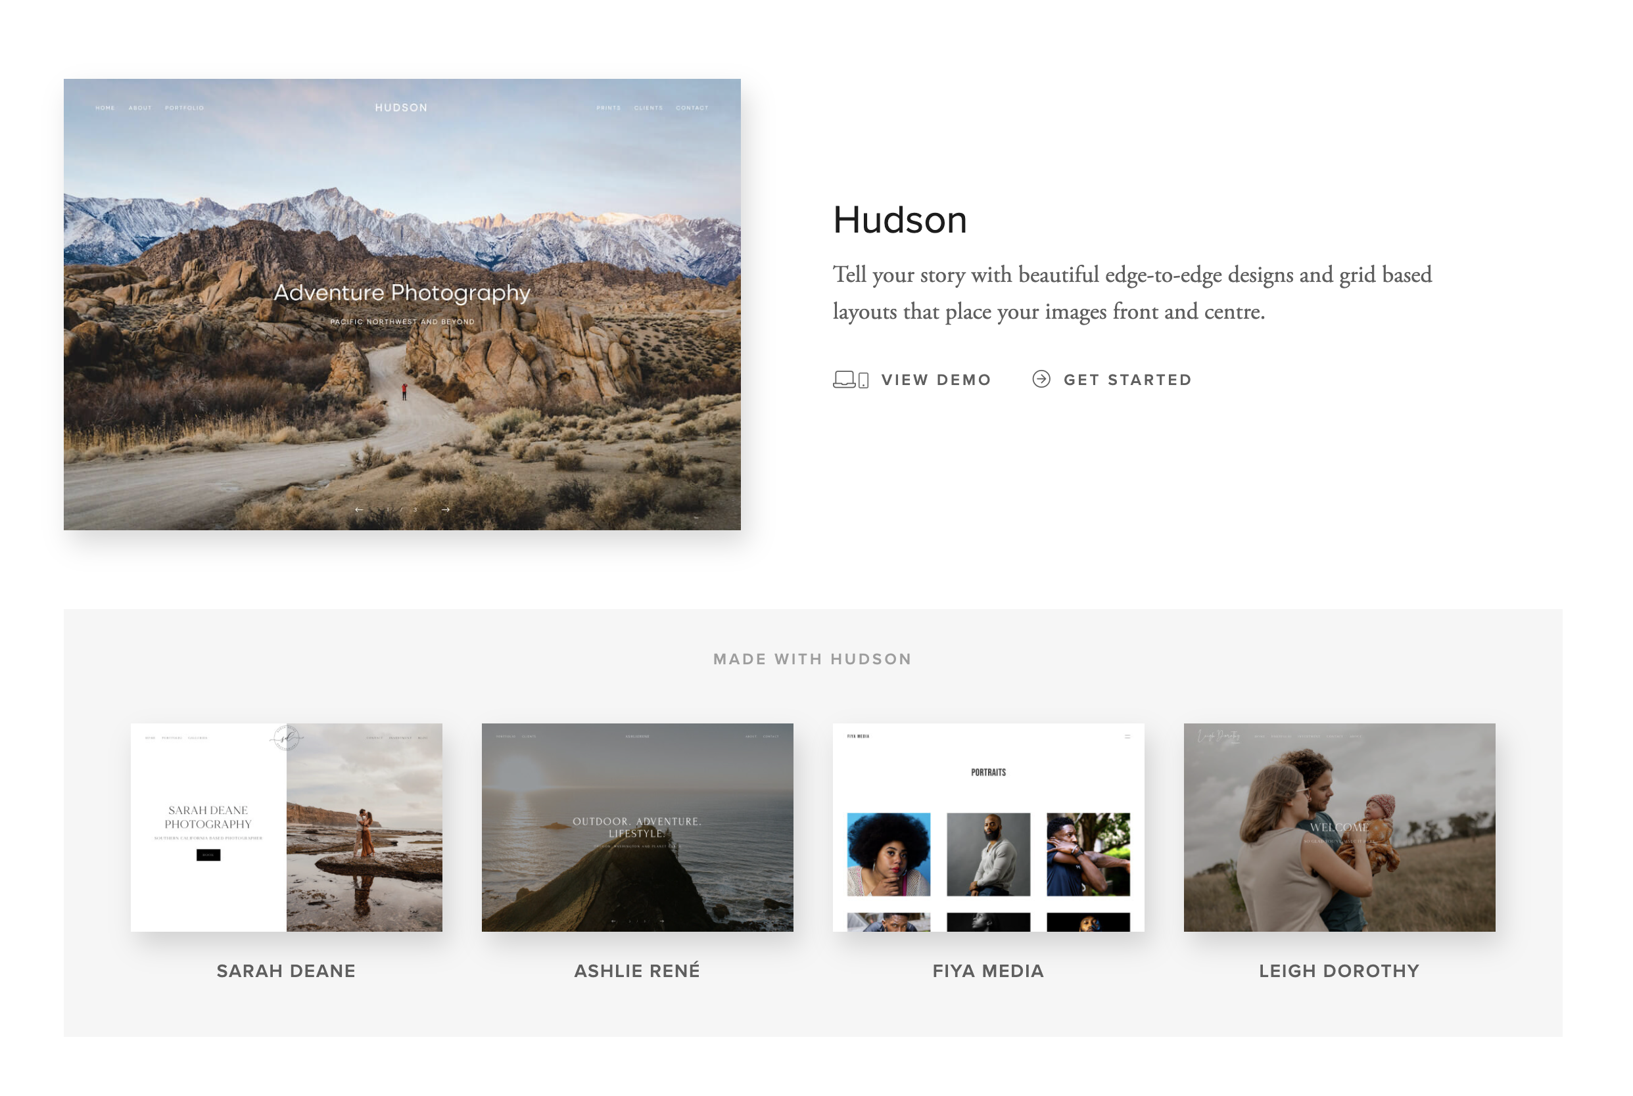This screenshot has width=1633, height=1096.
Task: Click PORTFOLIO in the Hudson preview navigation
Action: click(x=184, y=108)
